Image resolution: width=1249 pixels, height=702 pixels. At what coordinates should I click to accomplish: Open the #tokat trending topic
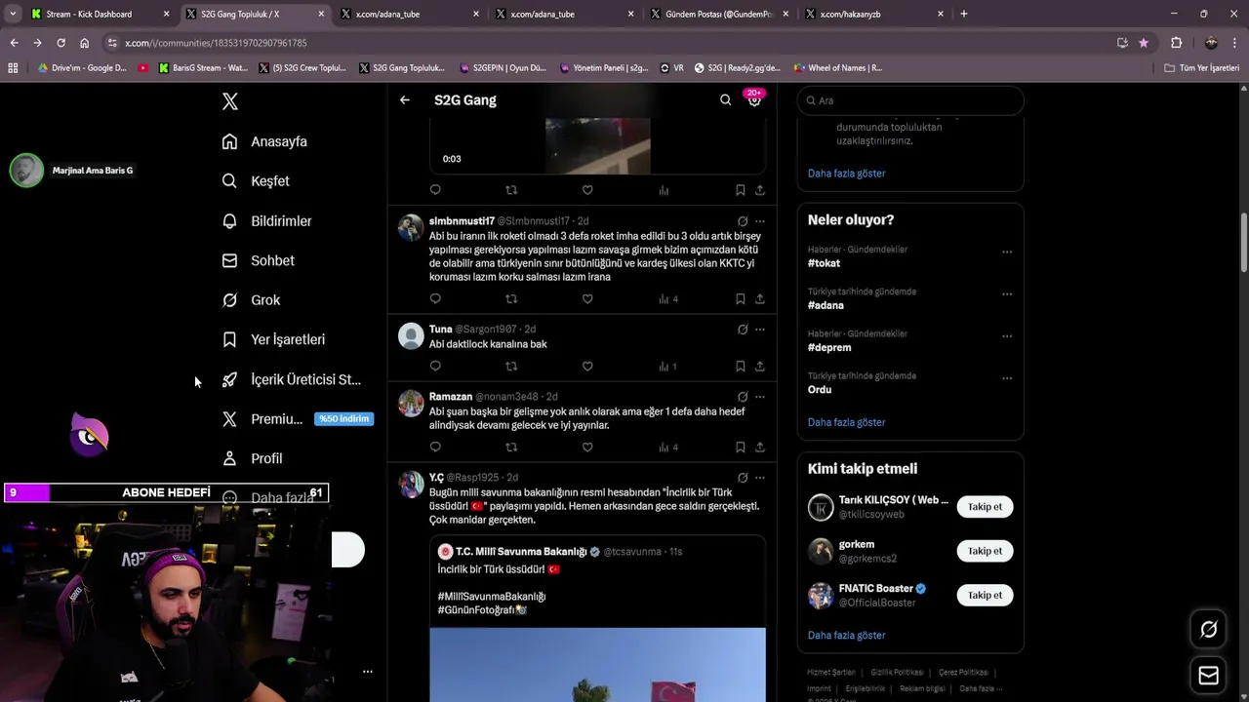pyautogui.click(x=824, y=263)
